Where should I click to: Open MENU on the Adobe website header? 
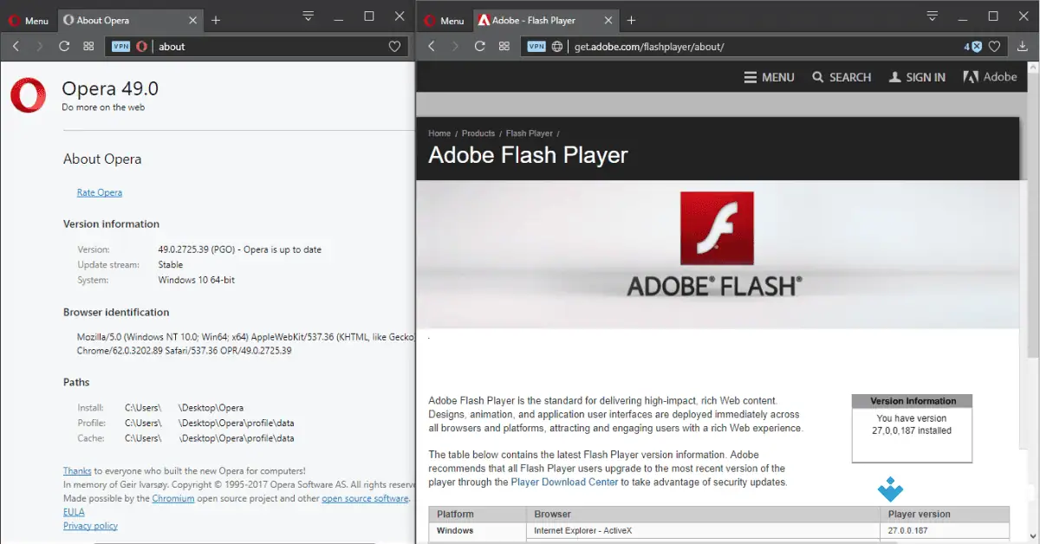point(769,77)
